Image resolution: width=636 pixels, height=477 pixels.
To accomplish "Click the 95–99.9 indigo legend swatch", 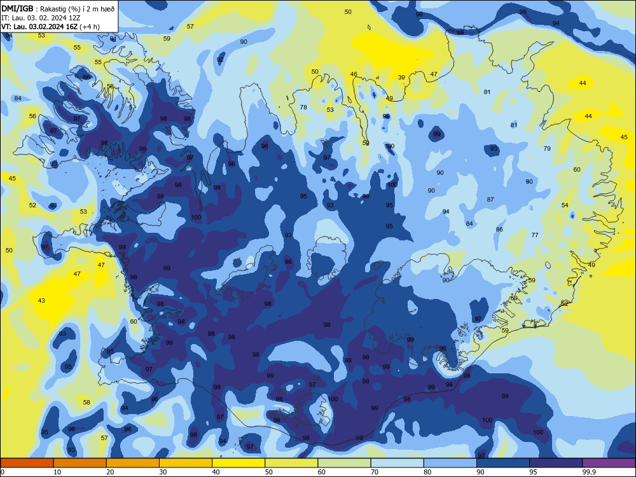I will 556,463.
